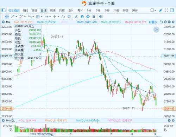Viewport: 176px width, 137px height.
Task: Select the comment bubble note tool
Action: point(69,17)
